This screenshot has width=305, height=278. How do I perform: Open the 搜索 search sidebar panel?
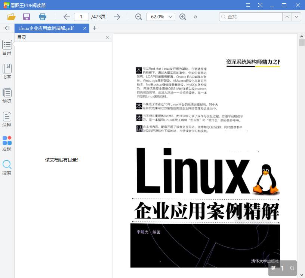click(7, 167)
